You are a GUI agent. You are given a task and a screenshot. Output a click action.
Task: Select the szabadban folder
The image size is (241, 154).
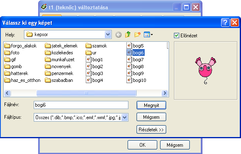pos(59,80)
